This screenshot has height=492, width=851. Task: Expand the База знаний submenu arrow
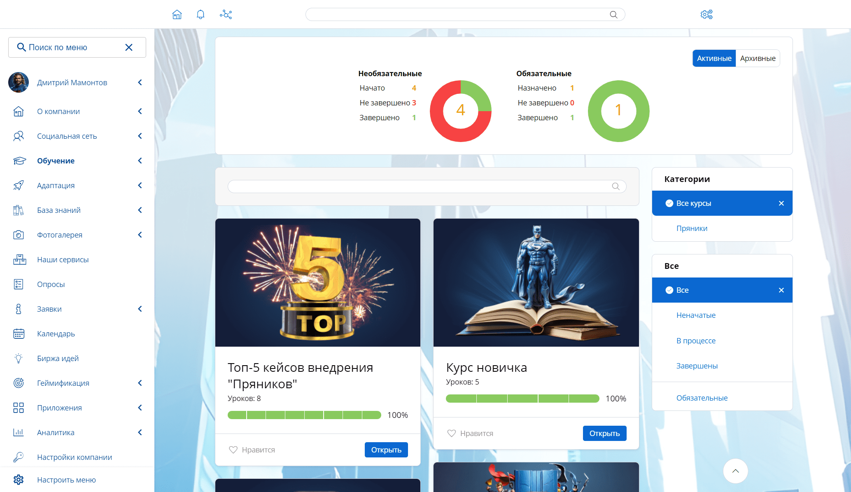pyautogui.click(x=140, y=210)
